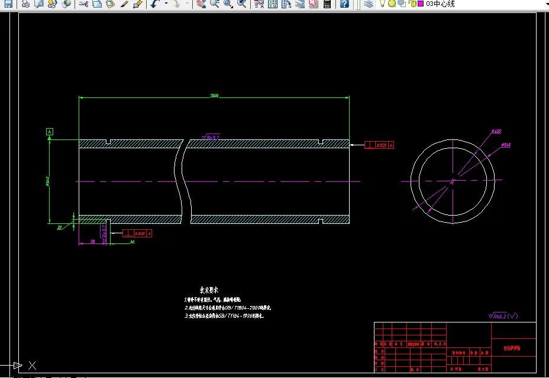Click the magenta layer color swatch
The height and width of the screenshot is (378, 549).
coord(421,4)
